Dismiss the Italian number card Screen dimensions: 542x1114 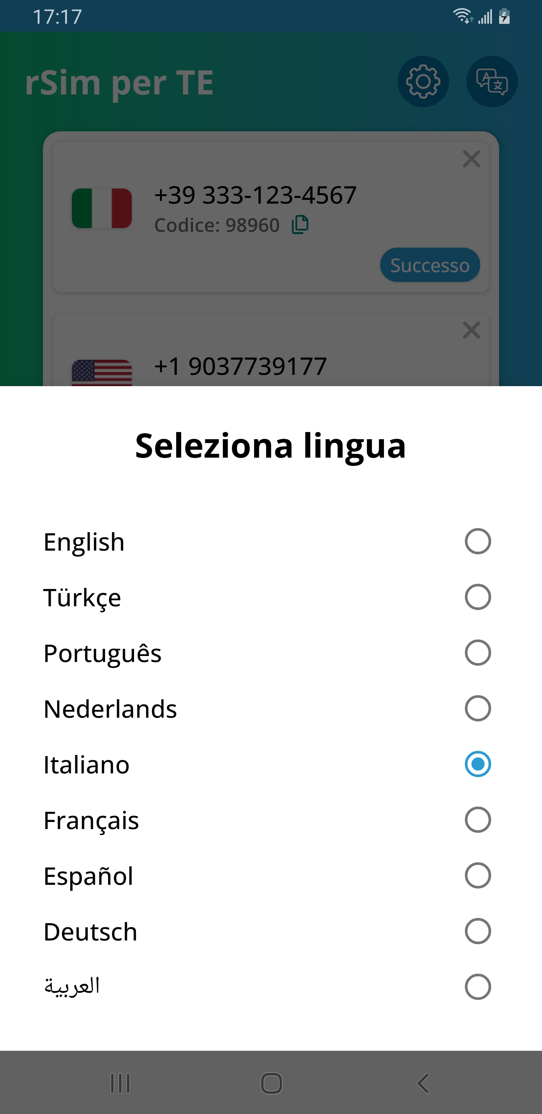(x=471, y=159)
